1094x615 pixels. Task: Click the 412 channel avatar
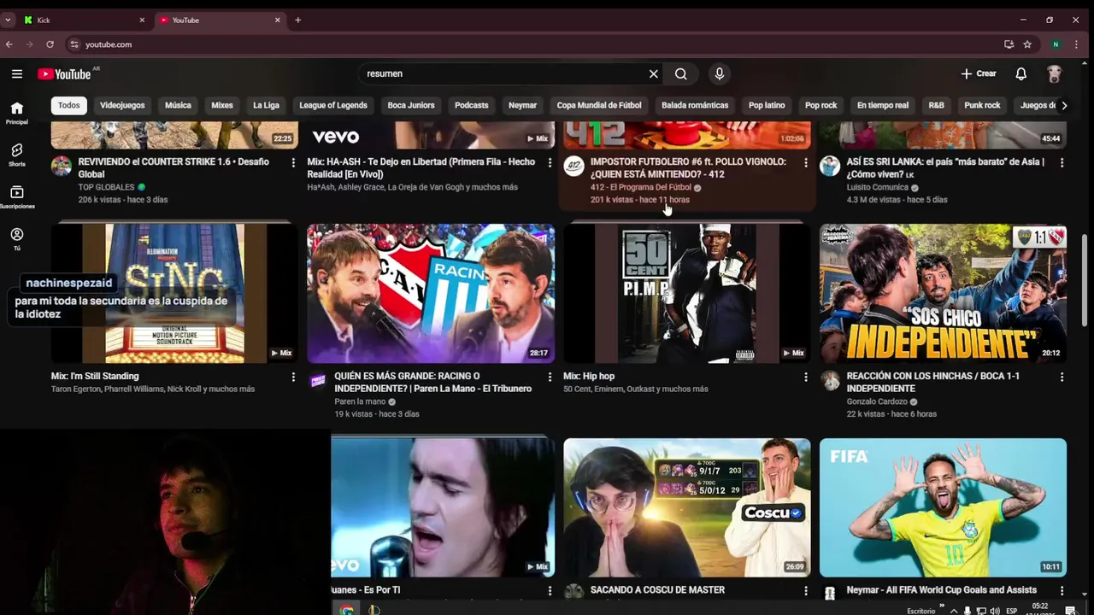[573, 166]
